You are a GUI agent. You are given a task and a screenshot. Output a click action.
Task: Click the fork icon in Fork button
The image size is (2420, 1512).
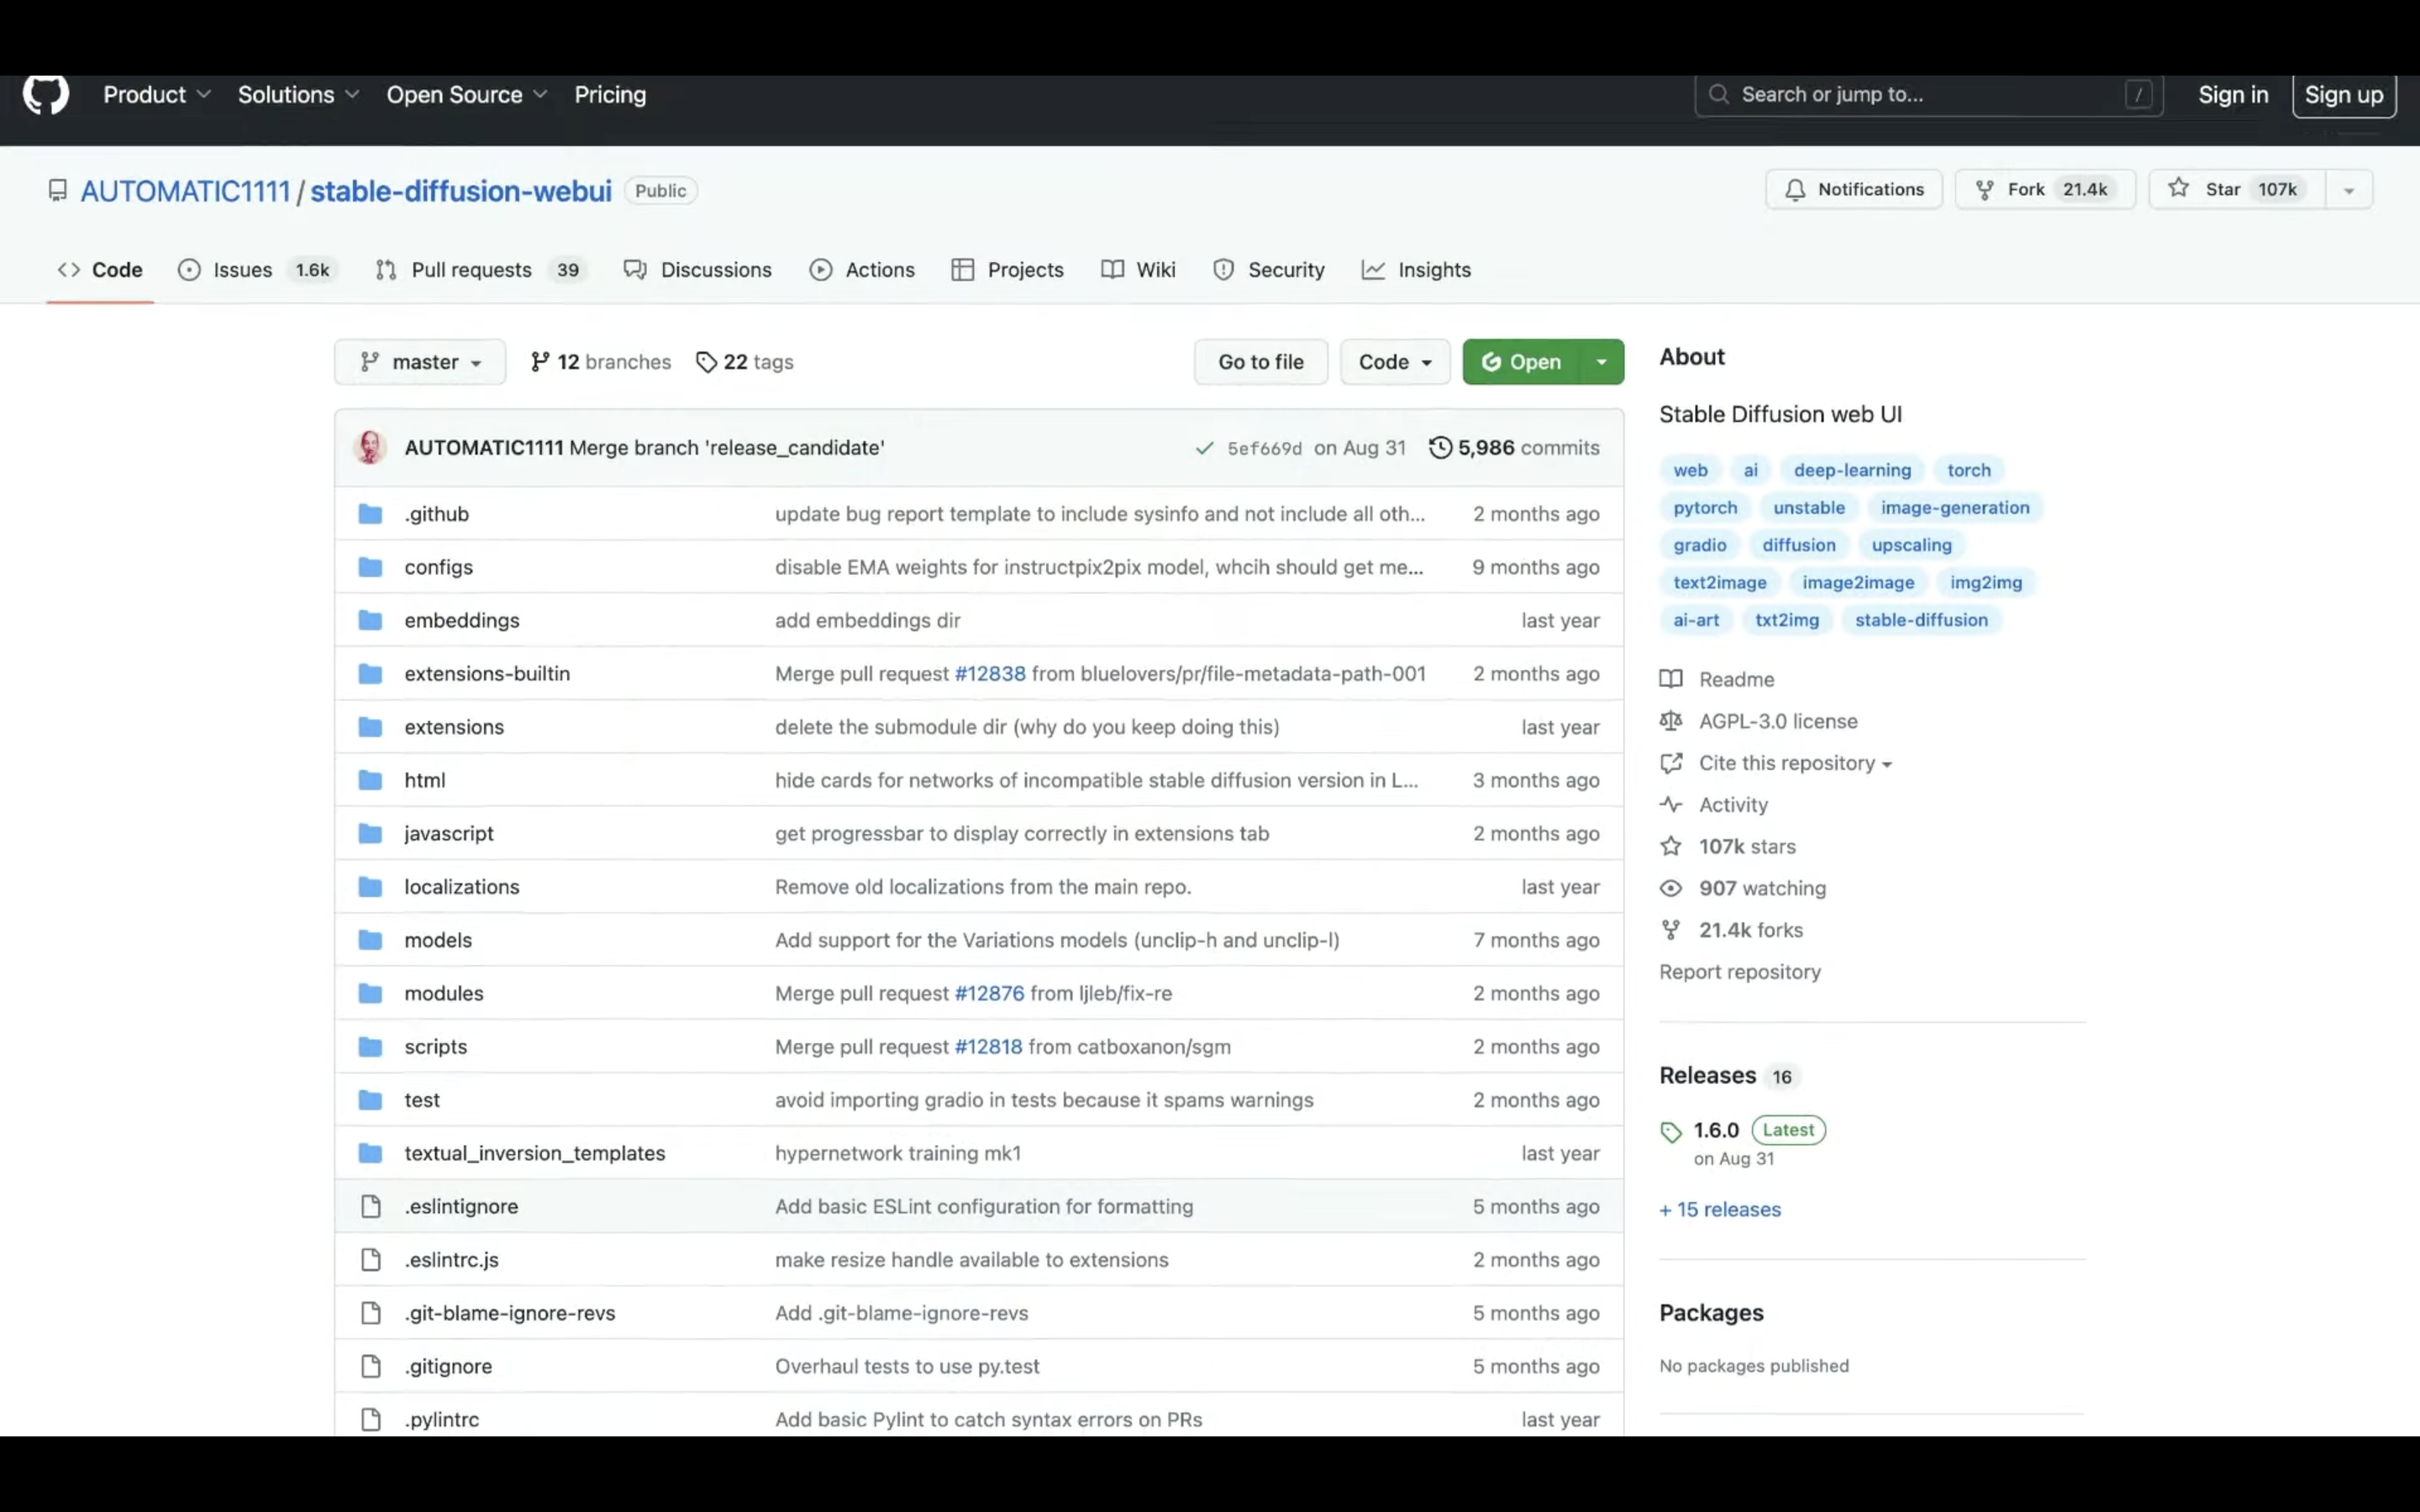pos(1985,189)
